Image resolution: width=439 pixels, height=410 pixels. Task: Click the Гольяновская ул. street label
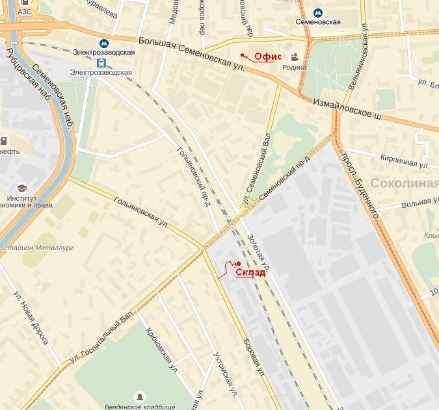click(x=141, y=212)
